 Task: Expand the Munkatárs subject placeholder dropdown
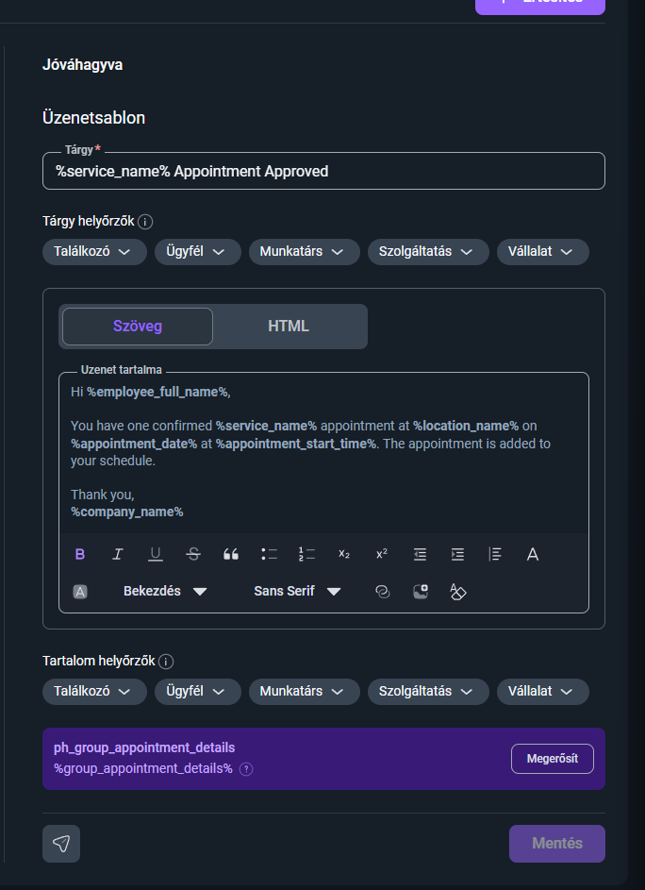coord(304,251)
